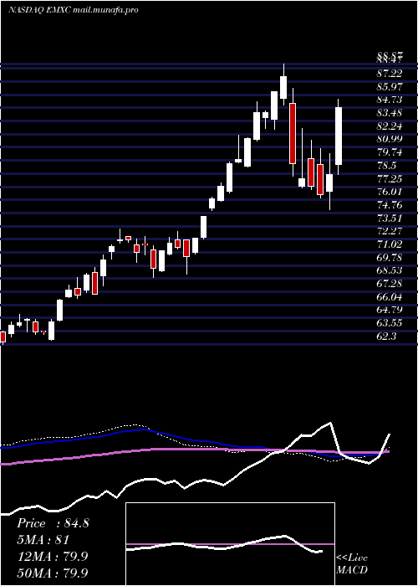The height and width of the screenshot is (586, 418).
Task: Select the 84.73 price axis label
Action: click(390, 100)
